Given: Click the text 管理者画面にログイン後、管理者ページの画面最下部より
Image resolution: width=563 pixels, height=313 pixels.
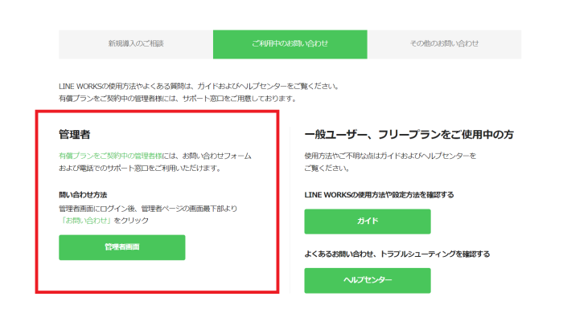Looking at the screenshot, I should [x=148, y=209].
